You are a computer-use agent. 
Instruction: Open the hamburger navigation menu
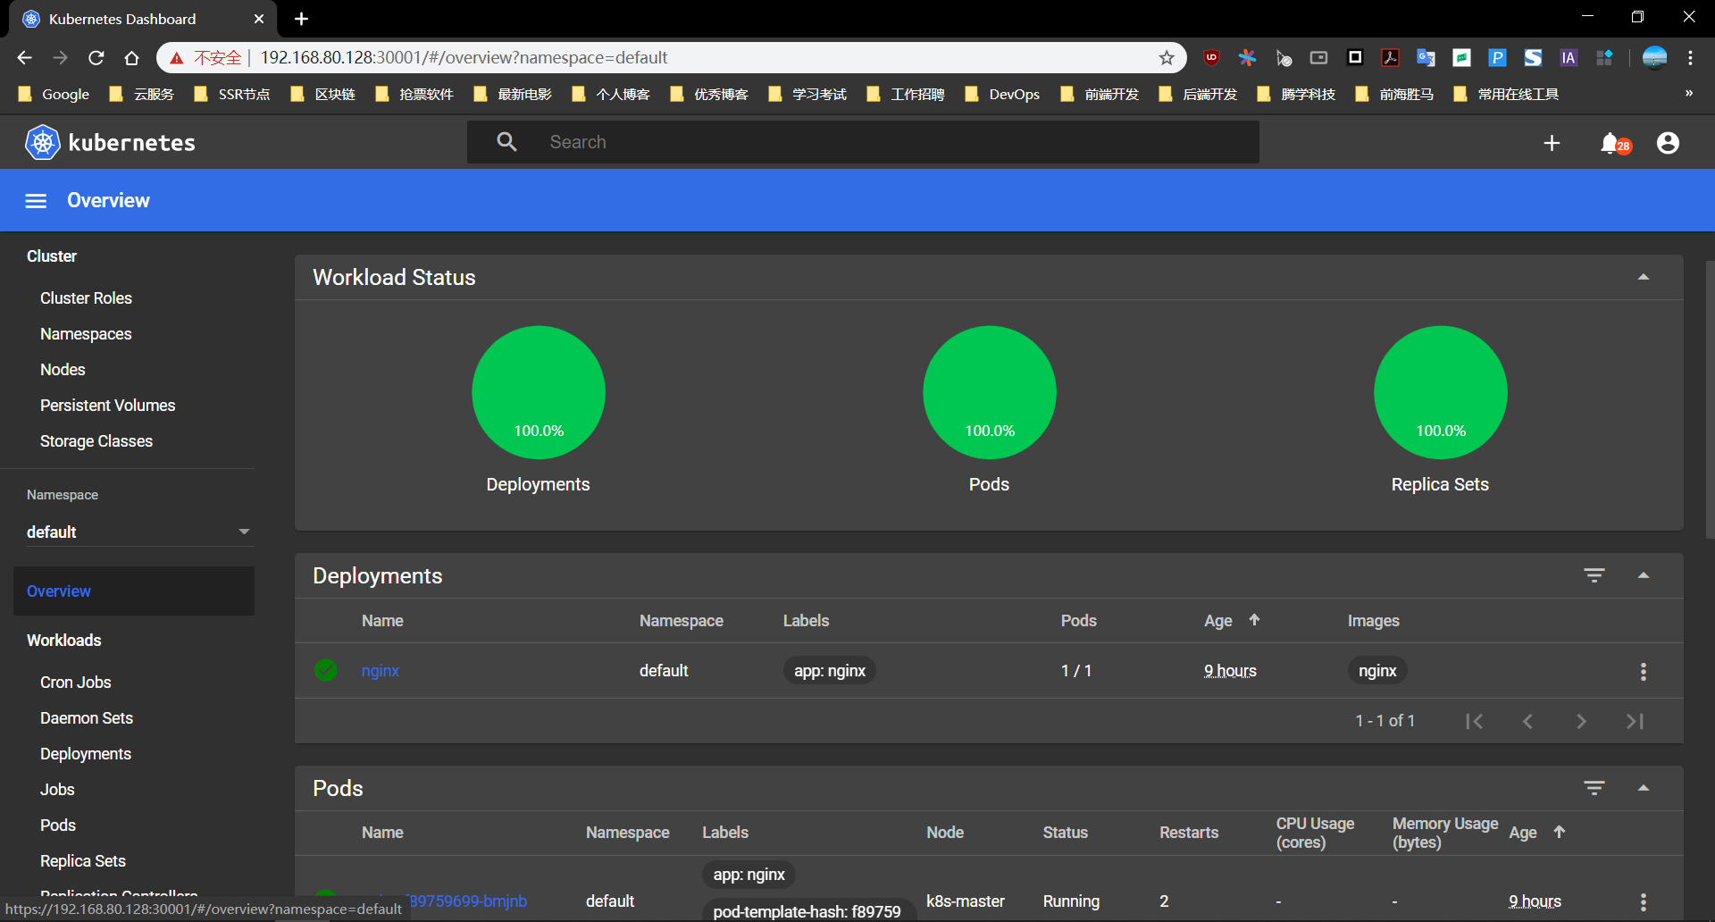pyautogui.click(x=36, y=201)
